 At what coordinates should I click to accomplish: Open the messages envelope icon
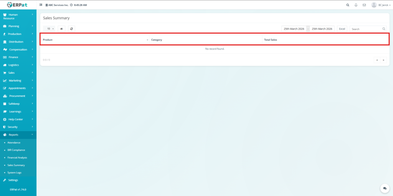364,5
